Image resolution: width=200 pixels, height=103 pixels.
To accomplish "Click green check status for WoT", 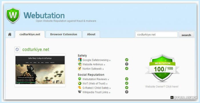I will 127,83.
